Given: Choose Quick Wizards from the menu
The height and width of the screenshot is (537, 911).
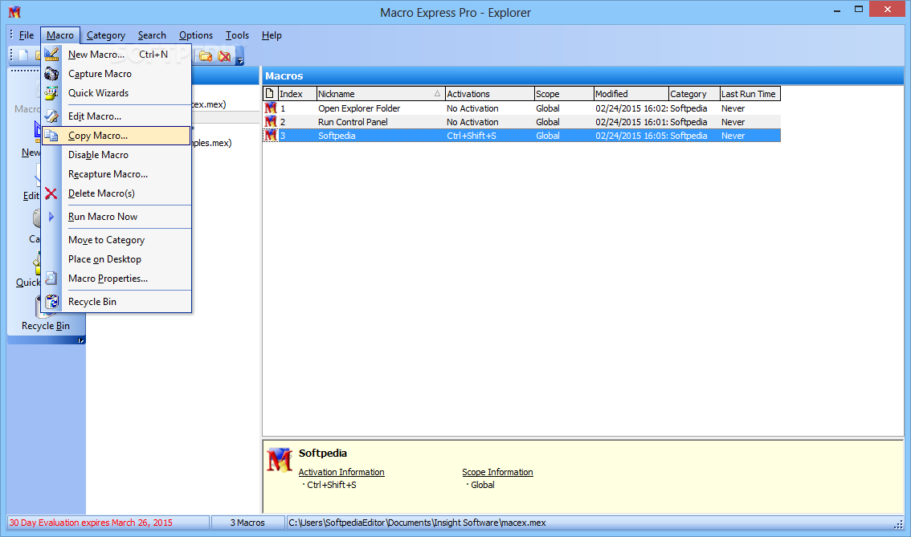Looking at the screenshot, I should 116,93.
